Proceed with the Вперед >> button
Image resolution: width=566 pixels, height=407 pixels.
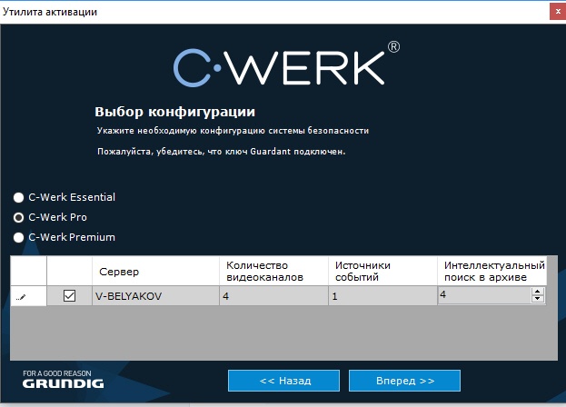coord(404,380)
